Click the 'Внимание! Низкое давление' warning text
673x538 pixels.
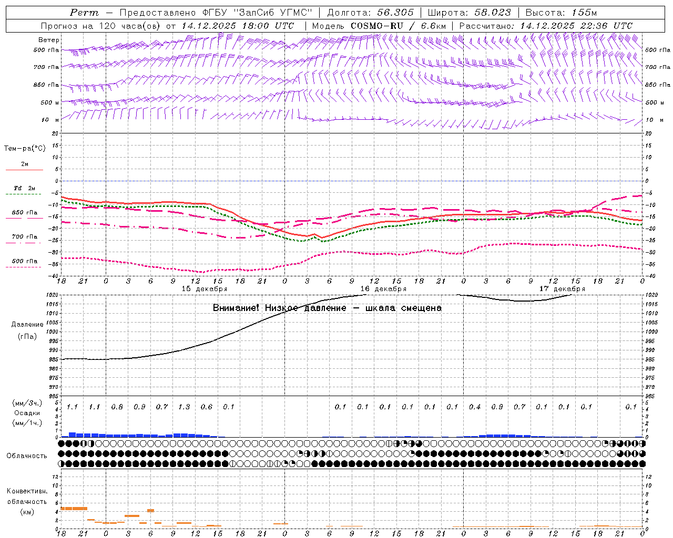(279, 308)
